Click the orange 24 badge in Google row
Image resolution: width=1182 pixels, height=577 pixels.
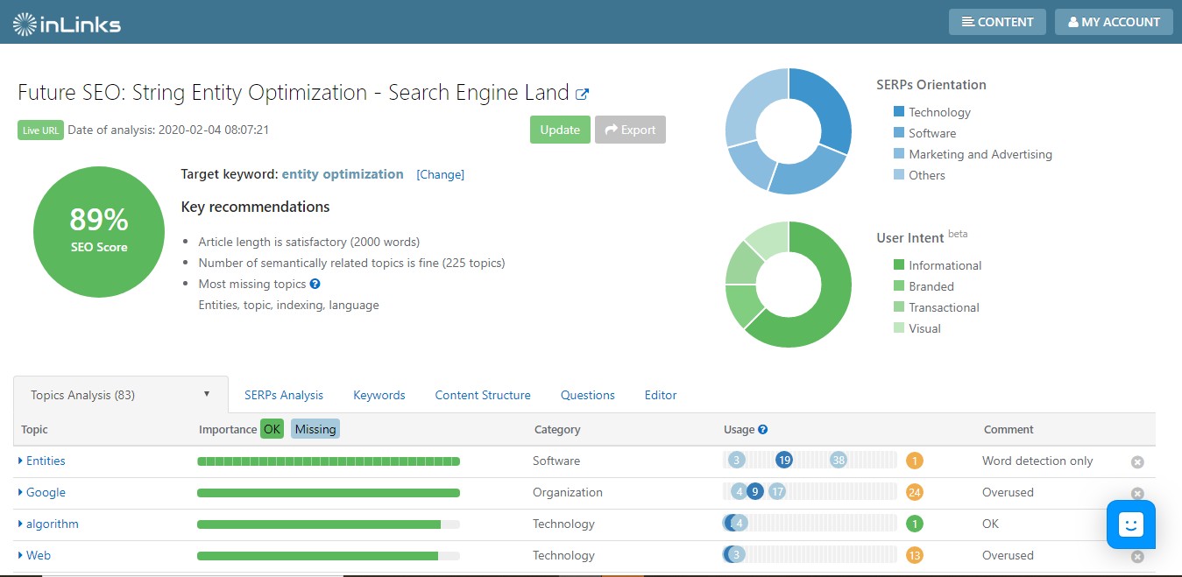tap(915, 492)
